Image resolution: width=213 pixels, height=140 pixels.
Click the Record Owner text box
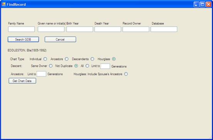136,29
